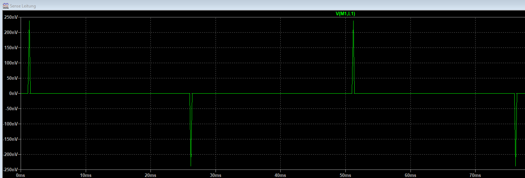Image resolution: width=525 pixels, height=178 pixels.
Task: Click the positive spike near 51ms
Action: (353, 57)
